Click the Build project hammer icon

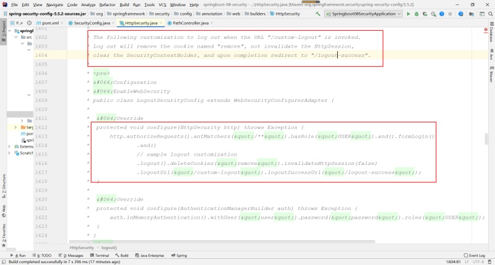coord(318,14)
